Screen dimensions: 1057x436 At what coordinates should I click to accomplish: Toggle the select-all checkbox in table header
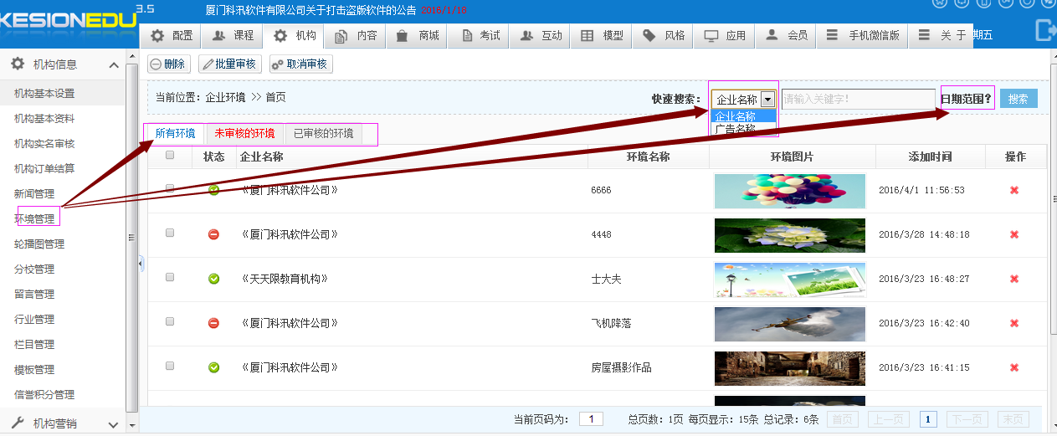coord(170,155)
